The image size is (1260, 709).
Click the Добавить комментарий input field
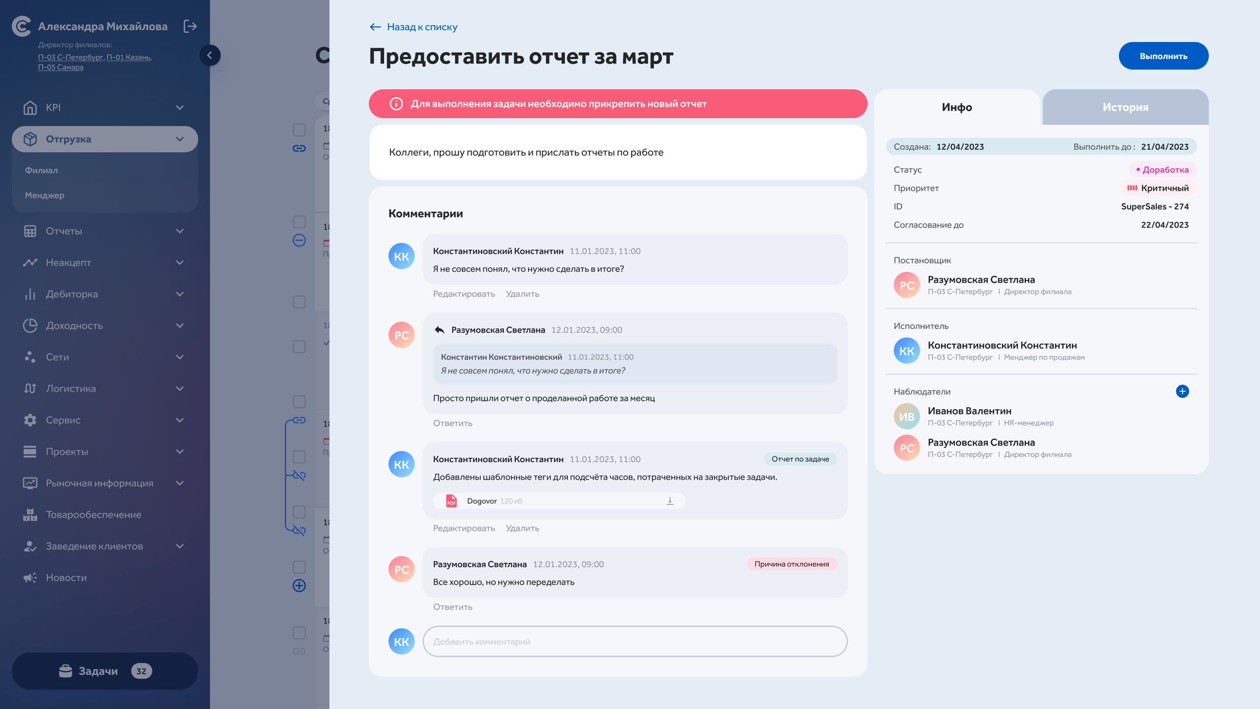[634, 642]
